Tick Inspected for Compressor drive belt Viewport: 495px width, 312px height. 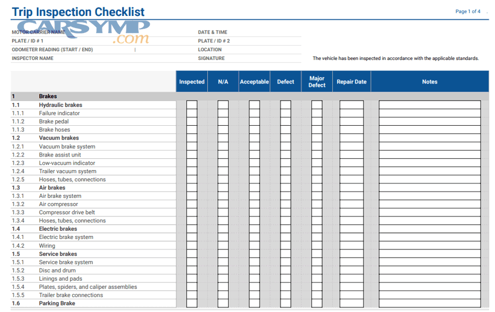pos(191,213)
